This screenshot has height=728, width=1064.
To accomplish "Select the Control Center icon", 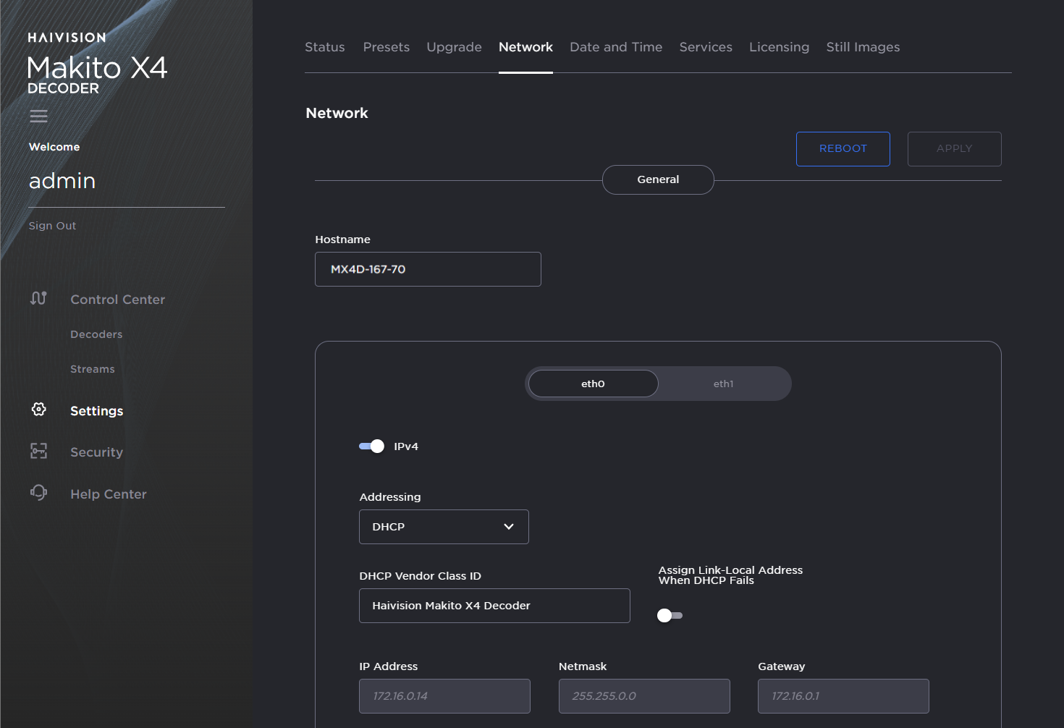I will (x=38, y=298).
